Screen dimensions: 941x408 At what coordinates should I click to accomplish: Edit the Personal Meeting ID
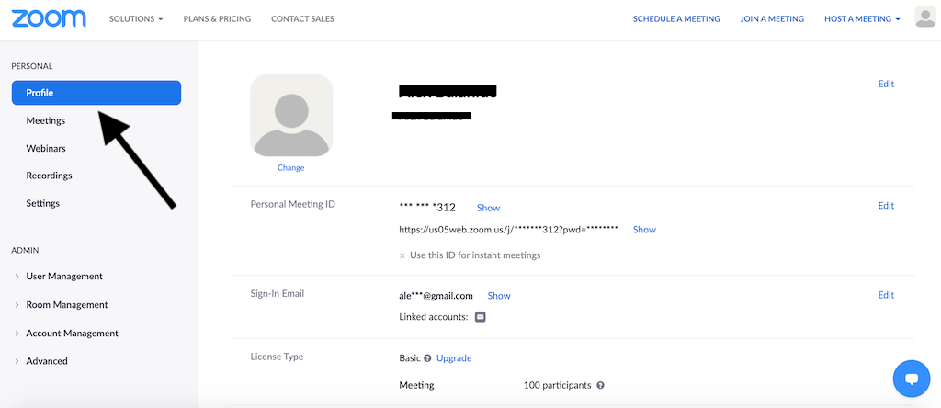click(886, 206)
